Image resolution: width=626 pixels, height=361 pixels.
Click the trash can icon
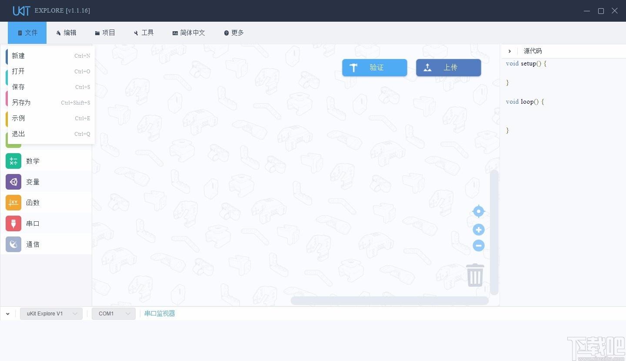pyautogui.click(x=475, y=275)
